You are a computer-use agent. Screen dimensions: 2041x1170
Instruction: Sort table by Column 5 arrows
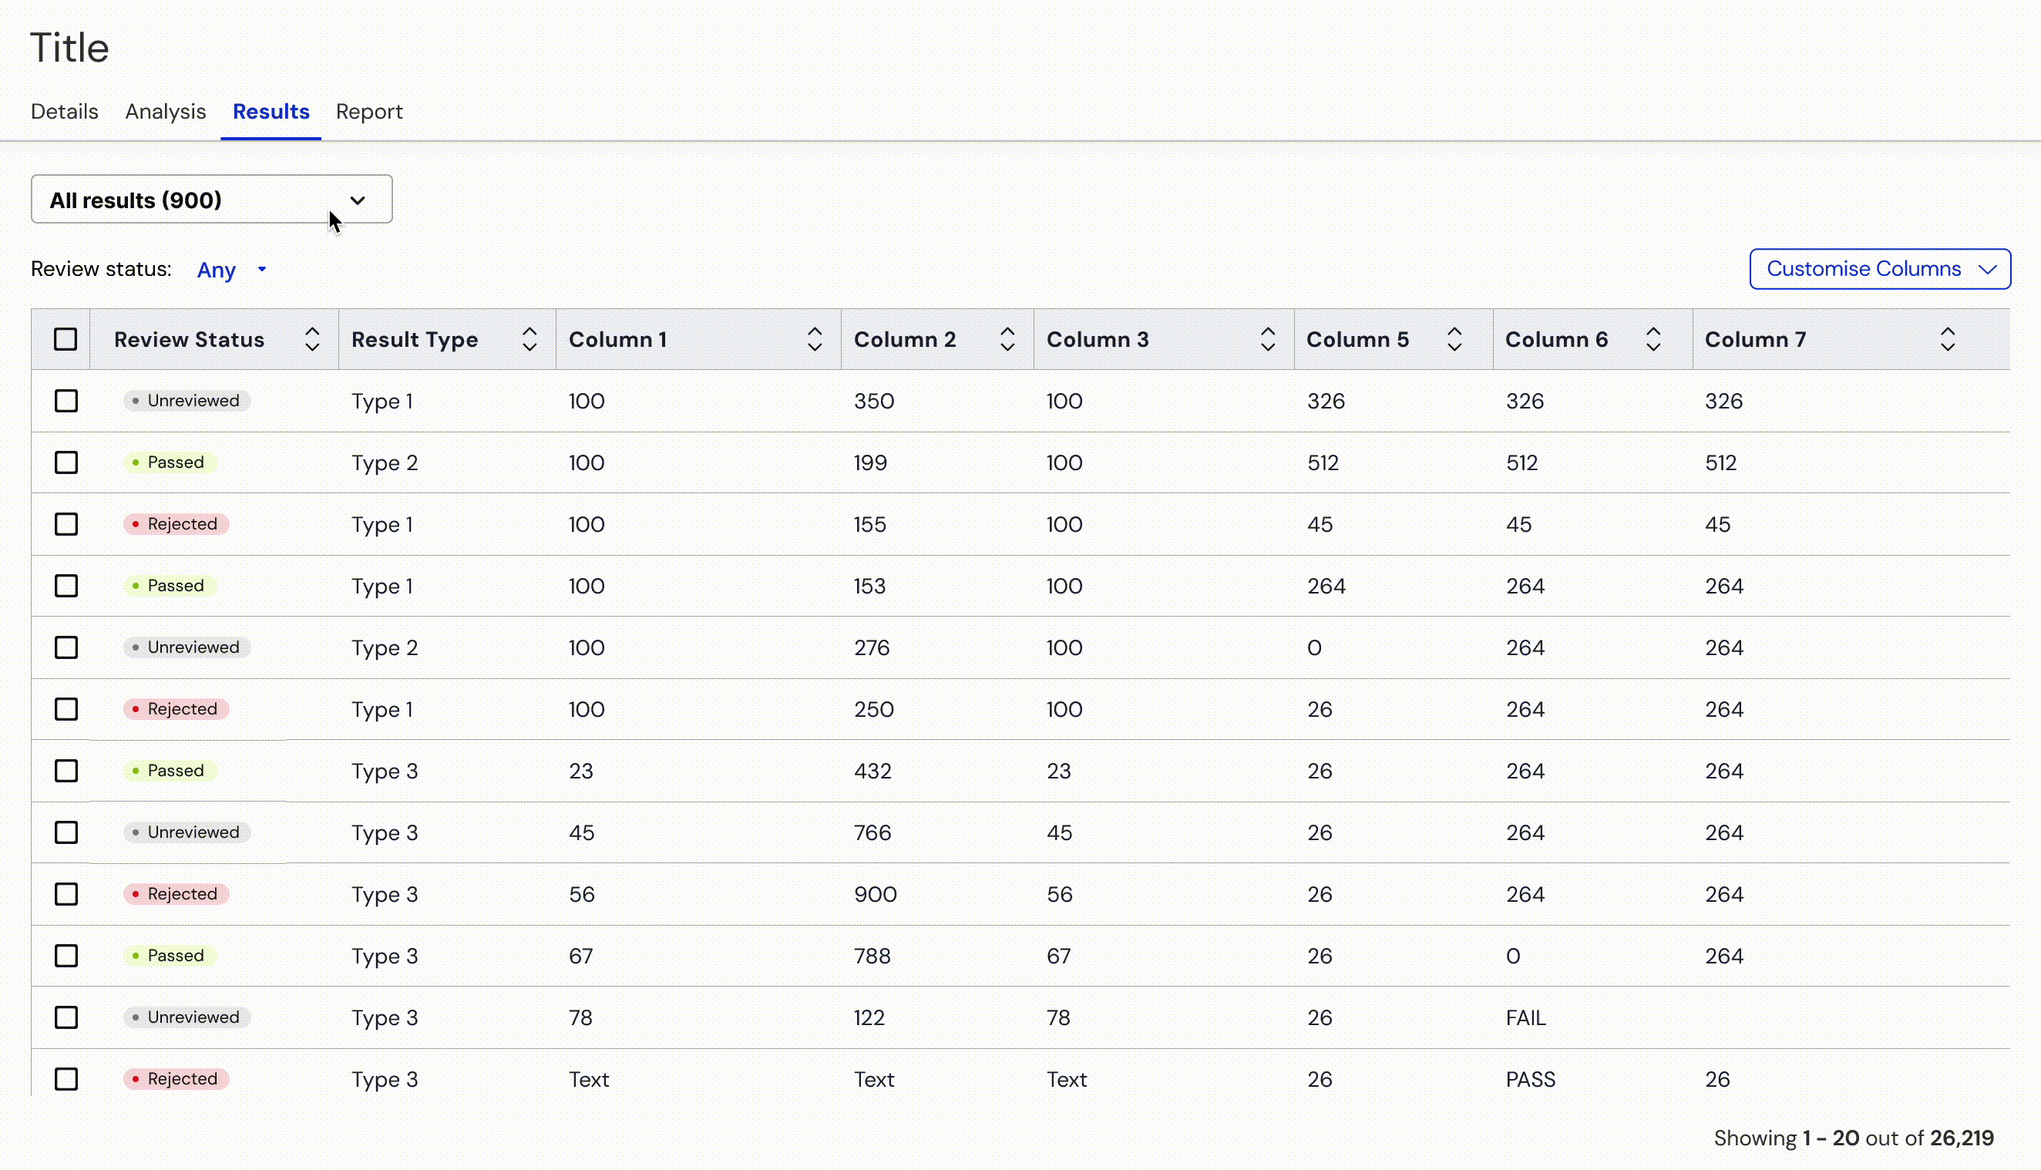1454,339
